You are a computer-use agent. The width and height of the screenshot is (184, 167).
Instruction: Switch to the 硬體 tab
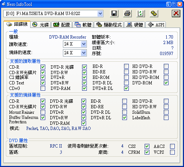click(x=135, y=25)
